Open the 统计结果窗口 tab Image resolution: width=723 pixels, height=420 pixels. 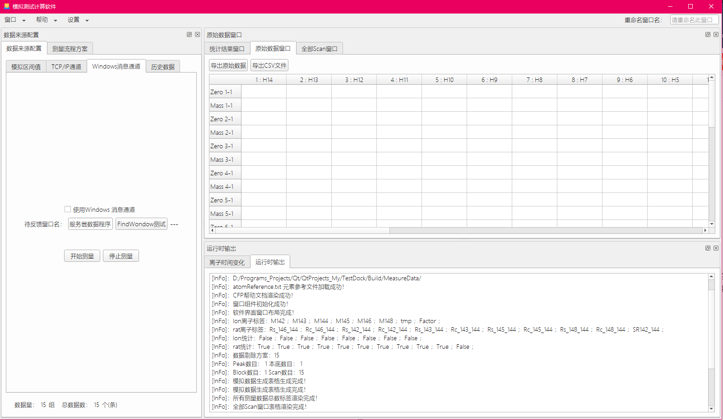(227, 48)
